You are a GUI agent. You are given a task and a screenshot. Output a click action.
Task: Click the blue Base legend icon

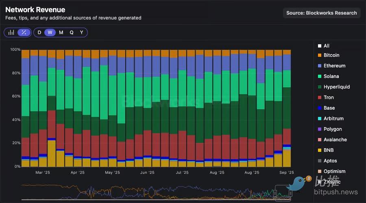[x=320, y=108]
